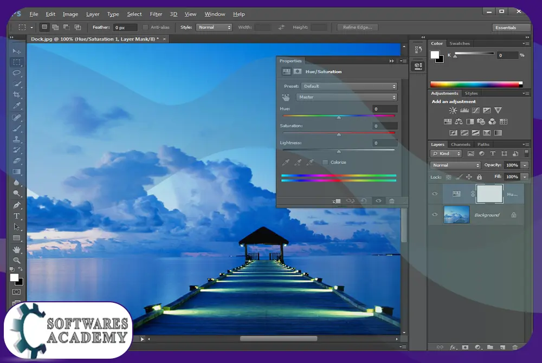Open the Filter menu

pyautogui.click(x=156, y=14)
